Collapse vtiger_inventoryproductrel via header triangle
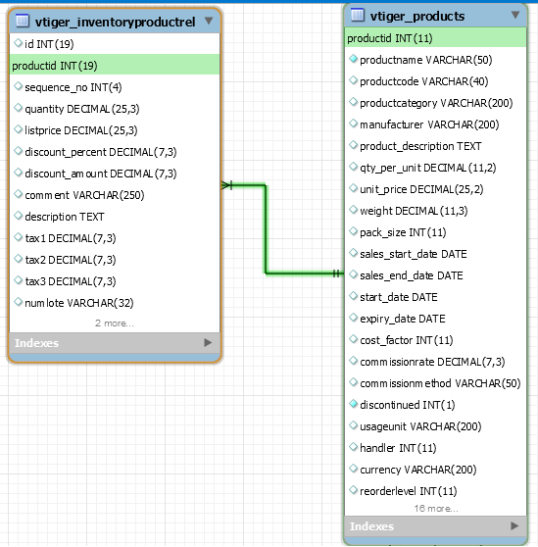Screen dimensions: 538x547 209,21
